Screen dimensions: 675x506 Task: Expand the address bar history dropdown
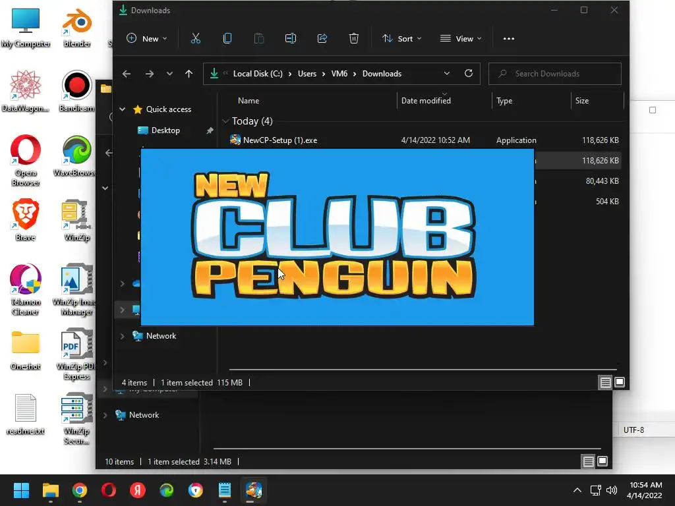[447, 74]
